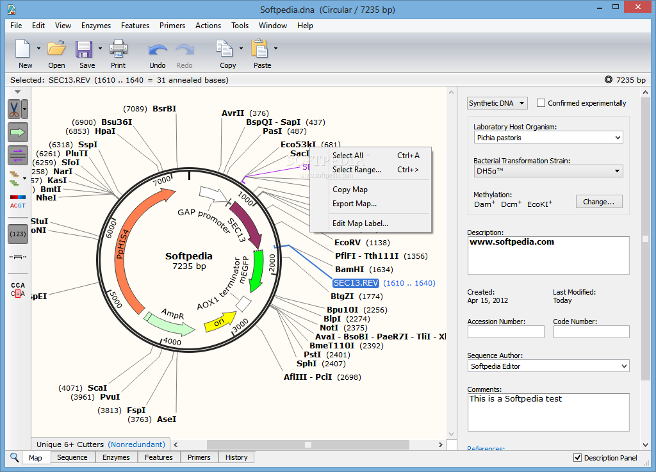
Task: Switch to the History tab
Action: (236, 457)
